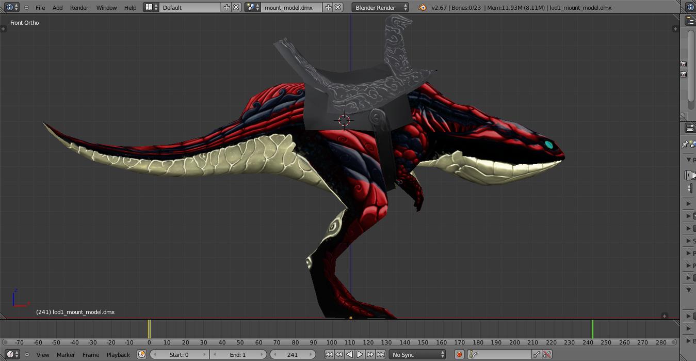
Task: Click the green frame marker at 241
Action: coord(592,329)
